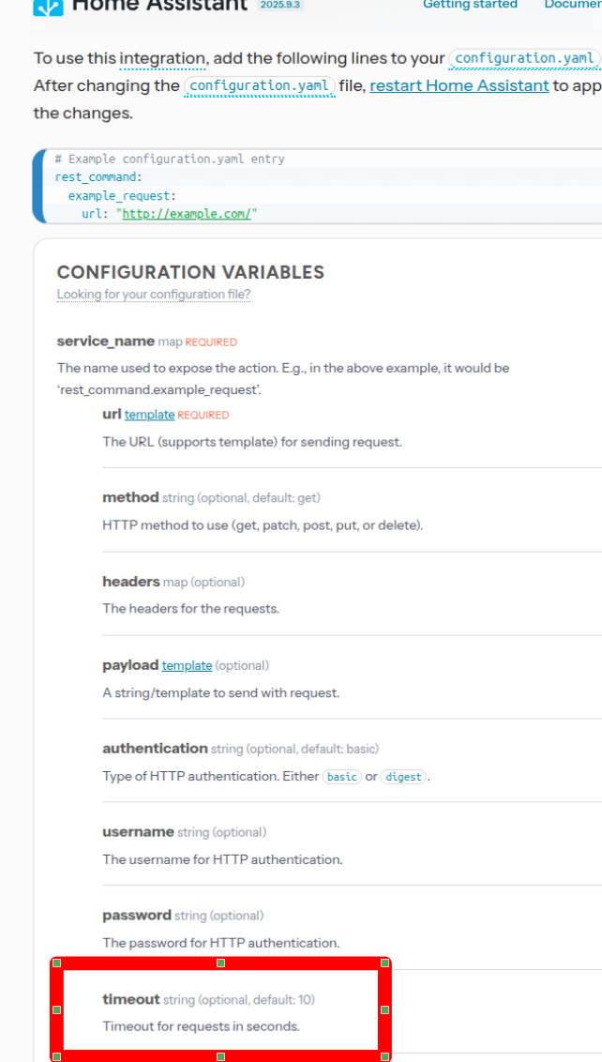Click configuration.yaml term before 'file, restart'
The image size is (602, 1062).
click(259, 85)
